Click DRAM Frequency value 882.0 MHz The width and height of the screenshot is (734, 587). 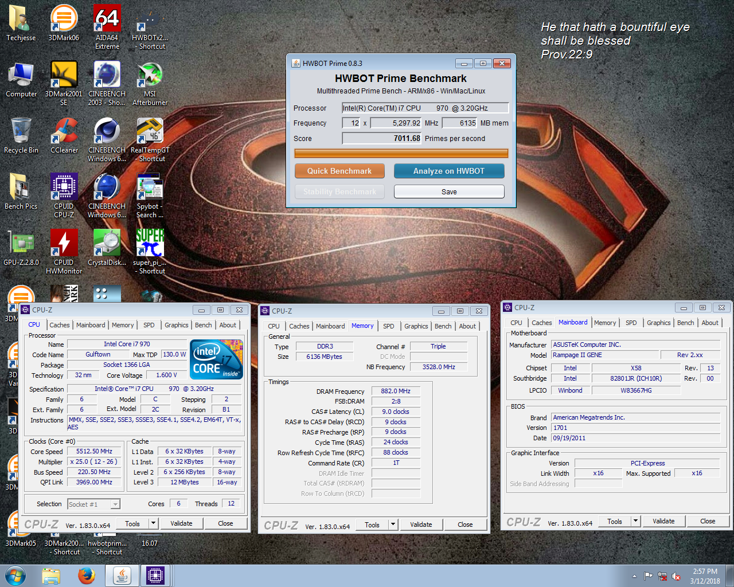[396, 391]
